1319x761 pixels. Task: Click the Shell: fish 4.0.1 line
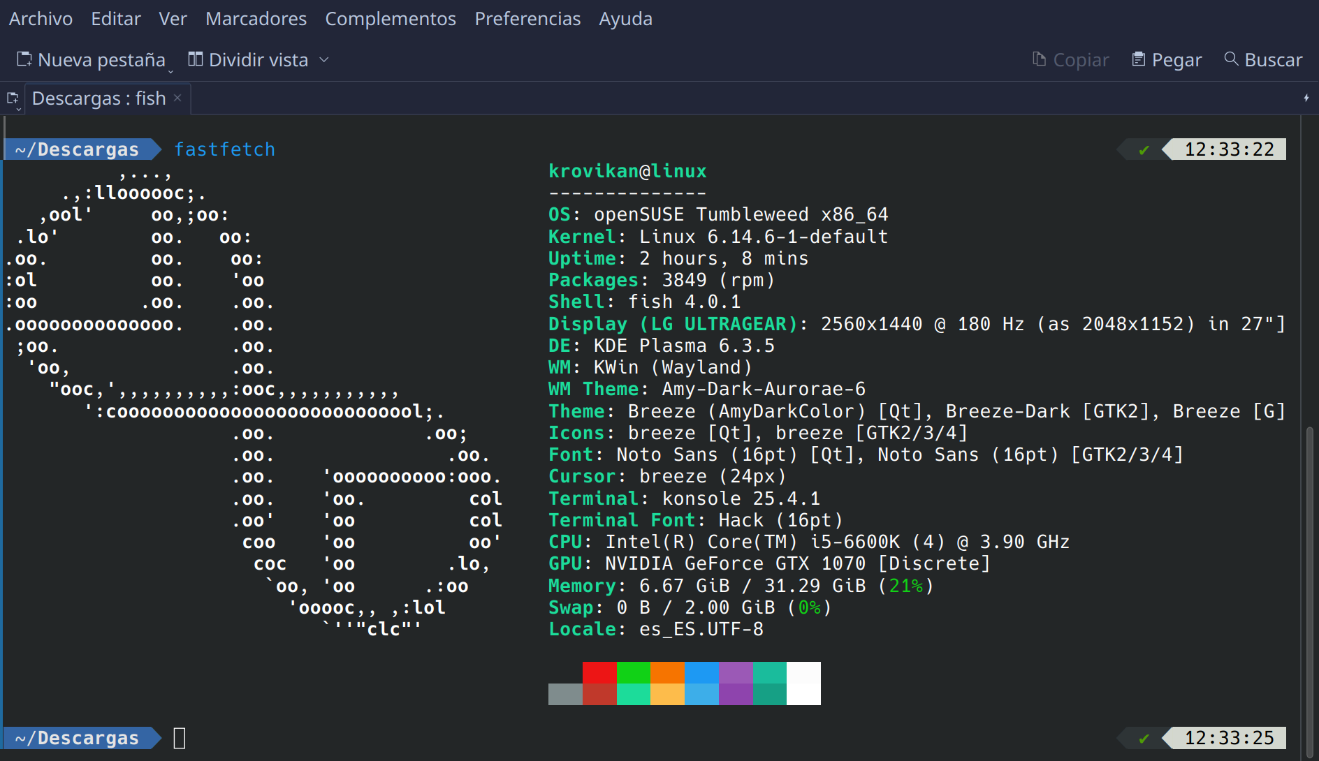tap(644, 302)
